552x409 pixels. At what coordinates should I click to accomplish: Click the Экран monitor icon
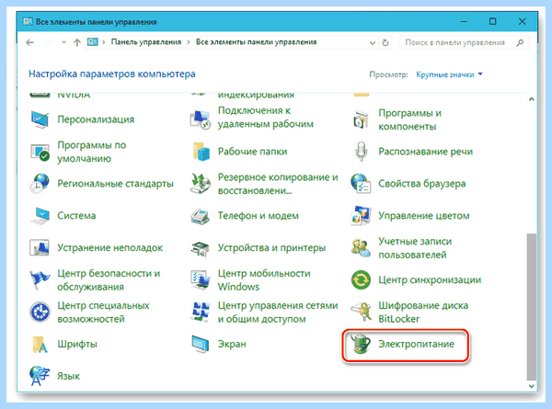pos(201,345)
